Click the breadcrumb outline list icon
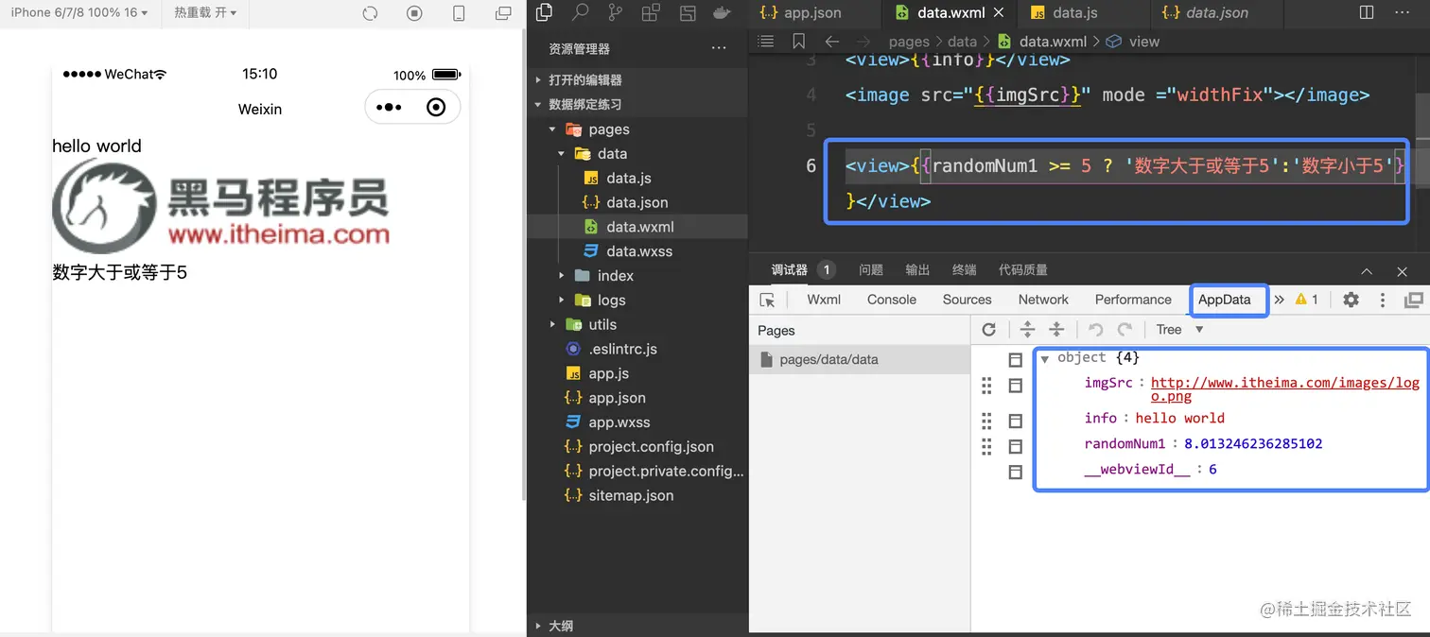1430x637 pixels. tap(766, 41)
